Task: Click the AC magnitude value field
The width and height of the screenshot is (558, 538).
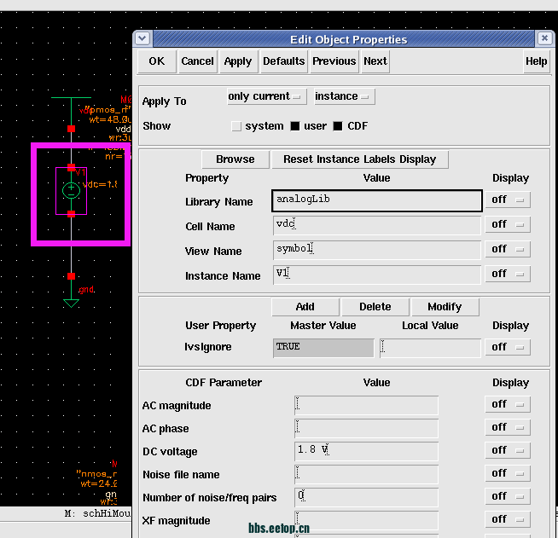Action: pyautogui.click(x=366, y=405)
